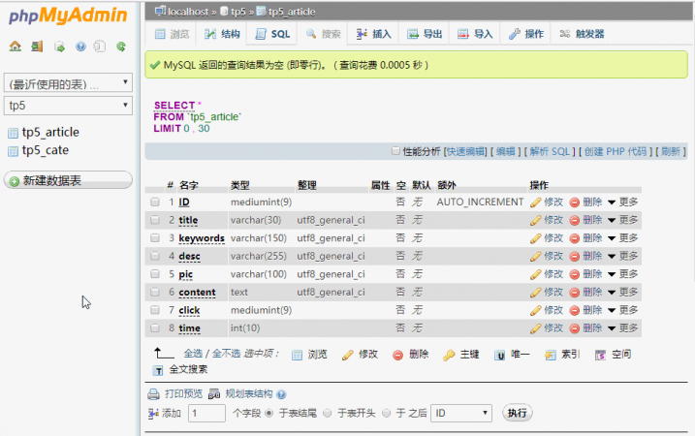Image resolution: width=695 pixels, height=436 pixels.
Task: Expand More options for title row
Action: tap(623, 220)
